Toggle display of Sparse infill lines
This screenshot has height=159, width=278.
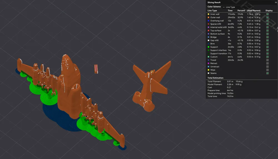(267, 24)
